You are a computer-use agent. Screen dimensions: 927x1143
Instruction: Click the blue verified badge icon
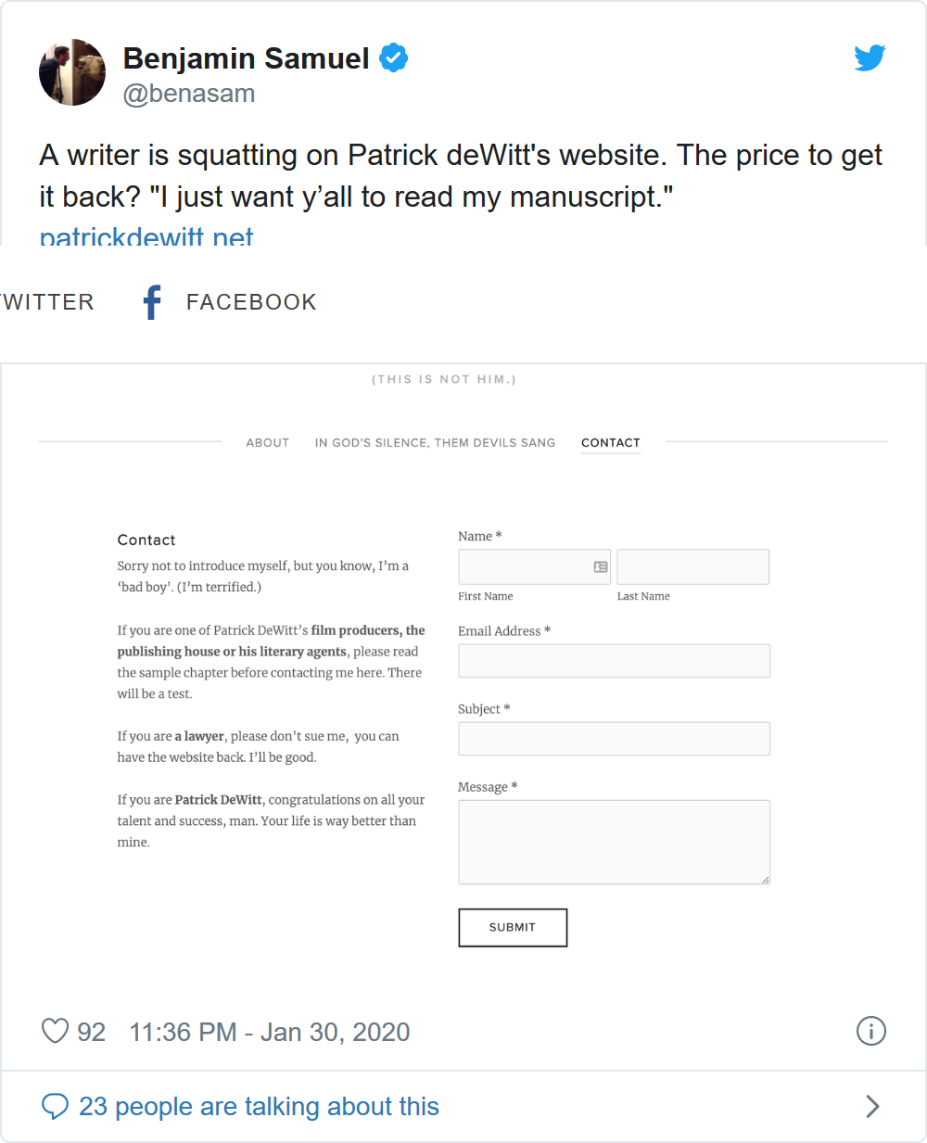click(394, 57)
